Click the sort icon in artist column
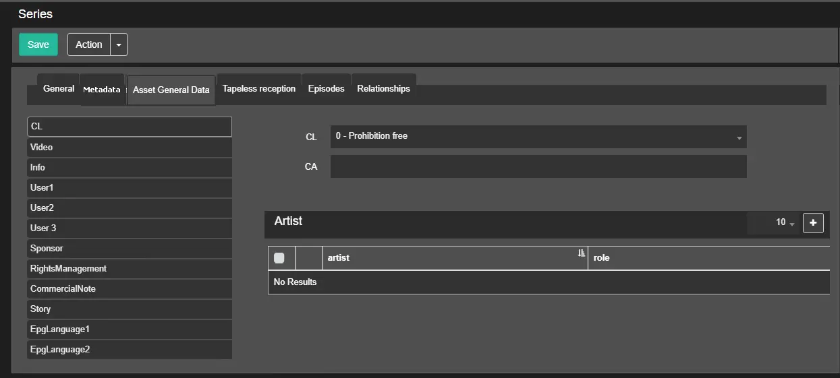The width and height of the screenshot is (840, 378). (581, 253)
